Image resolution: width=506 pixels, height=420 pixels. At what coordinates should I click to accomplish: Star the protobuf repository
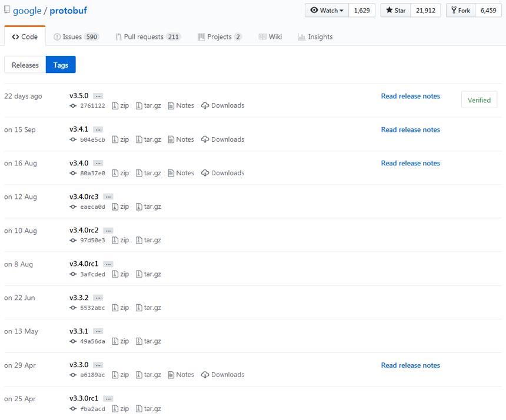point(395,11)
